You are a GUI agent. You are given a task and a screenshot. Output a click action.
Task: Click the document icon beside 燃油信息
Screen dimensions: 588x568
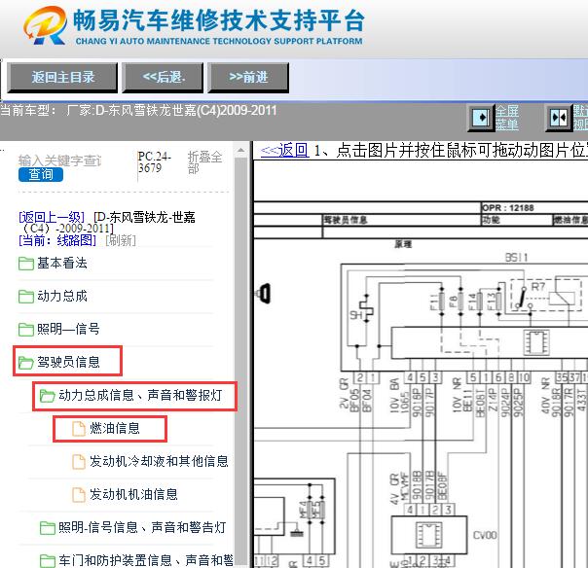(79, 429)
